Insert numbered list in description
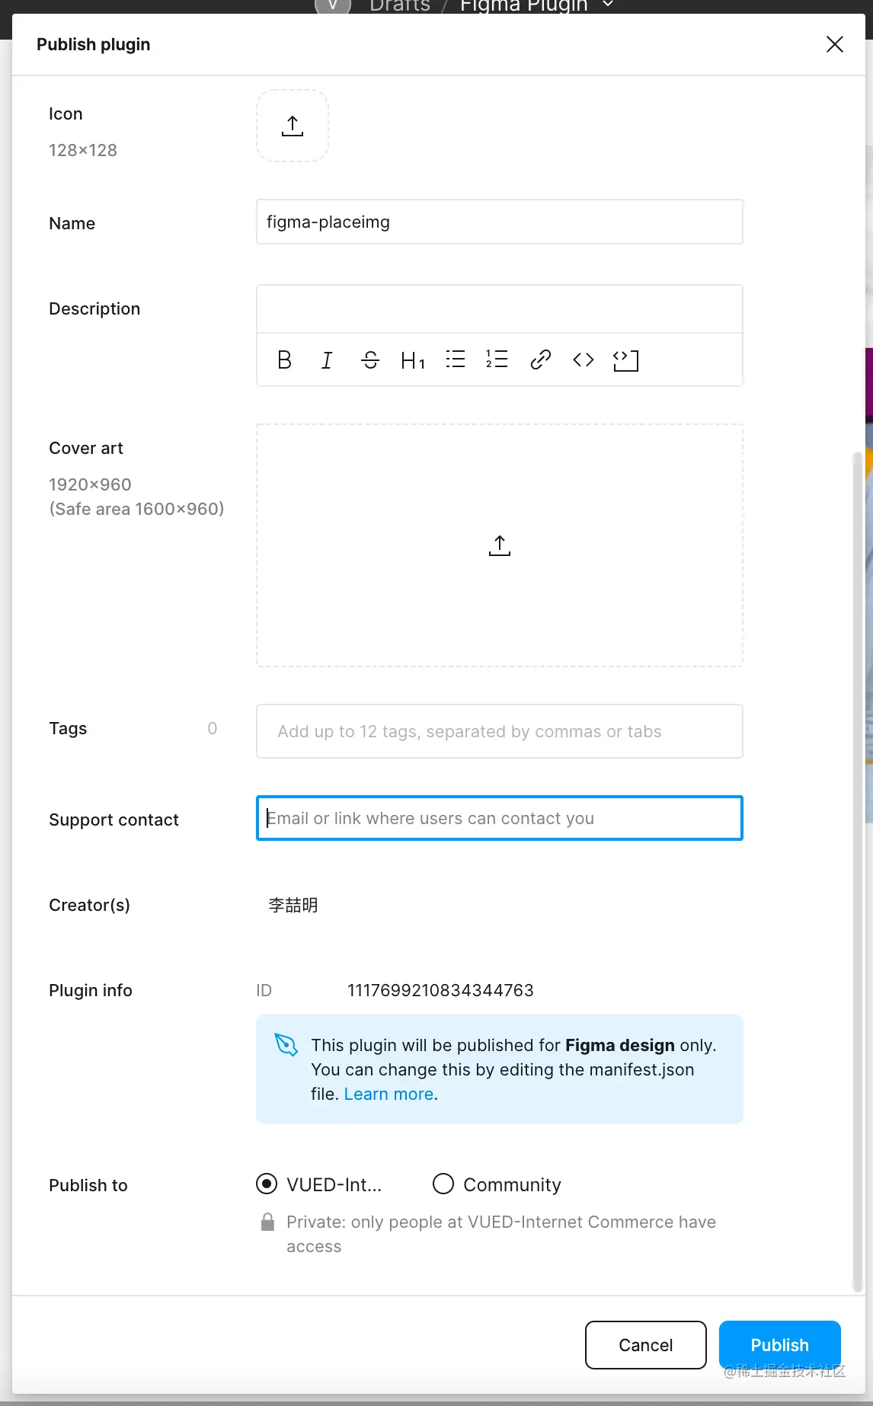Image resolution: width=873 pixels, height=1406 pixels. (497, 359)
